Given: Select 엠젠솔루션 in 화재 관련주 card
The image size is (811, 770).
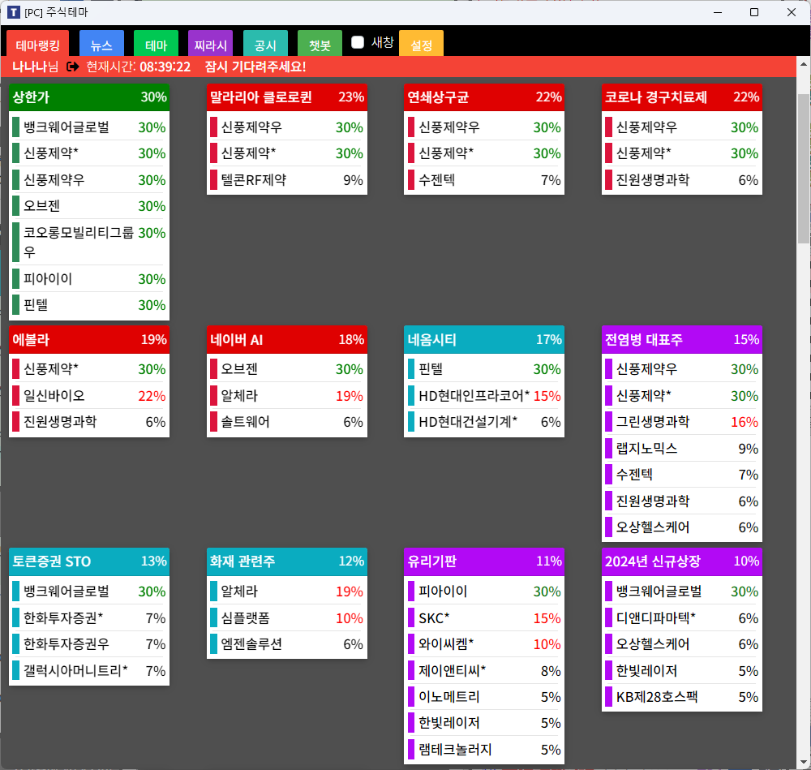Looking at the screenshot, I should 287,644.
